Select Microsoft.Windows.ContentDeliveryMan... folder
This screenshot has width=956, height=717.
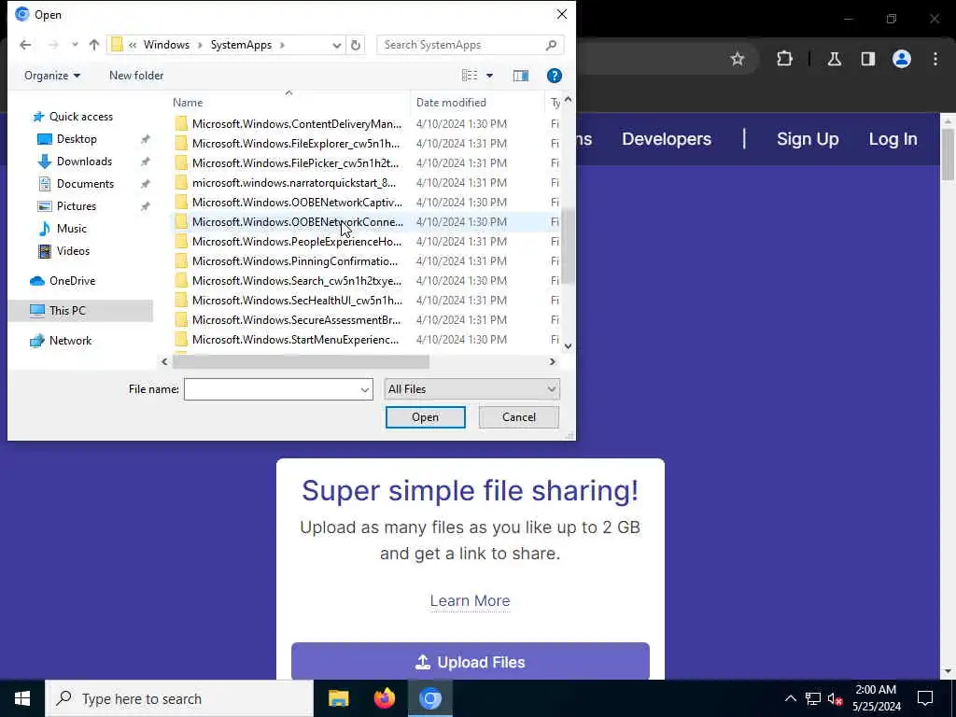[296, 124]
